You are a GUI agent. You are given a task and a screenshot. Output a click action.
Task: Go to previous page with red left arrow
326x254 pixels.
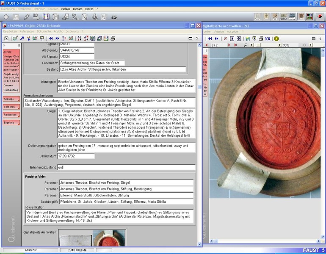[207, 45]
